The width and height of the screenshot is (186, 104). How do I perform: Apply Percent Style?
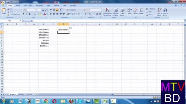[90, 14]
